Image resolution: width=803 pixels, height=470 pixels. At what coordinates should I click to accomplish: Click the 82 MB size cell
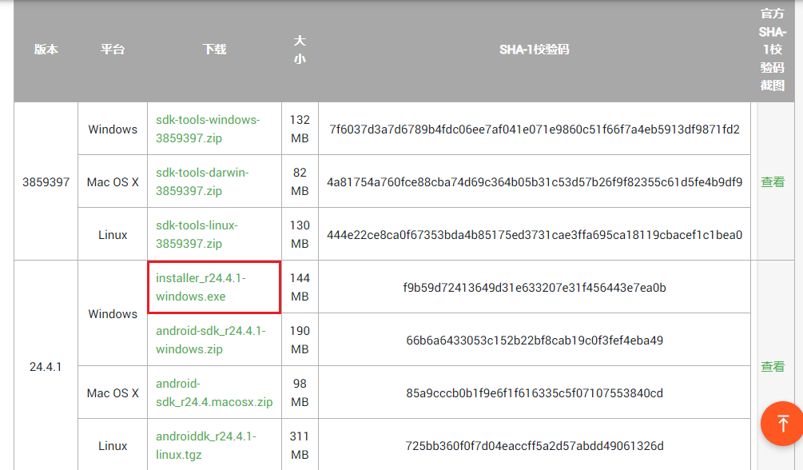coord(300,181)
